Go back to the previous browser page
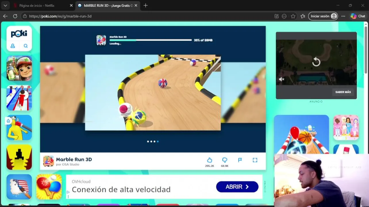The image size is (369, 207). 5,16
